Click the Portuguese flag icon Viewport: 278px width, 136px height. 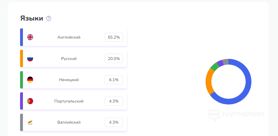[30, 101]
